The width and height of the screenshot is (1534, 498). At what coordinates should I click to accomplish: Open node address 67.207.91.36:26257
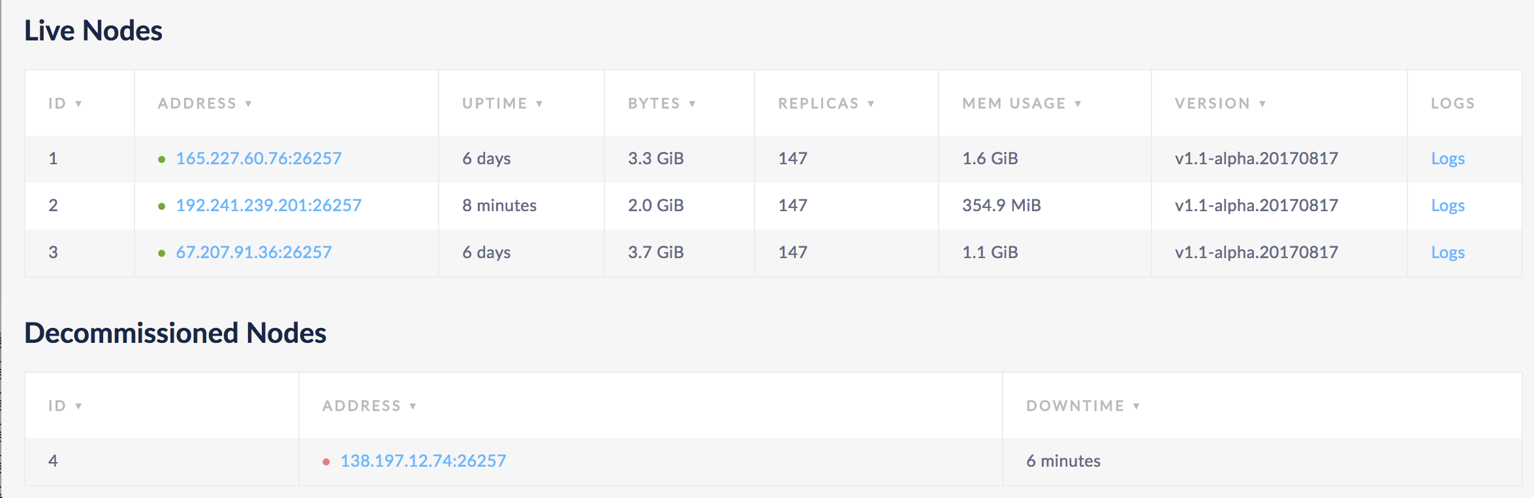tap(254, 252)
